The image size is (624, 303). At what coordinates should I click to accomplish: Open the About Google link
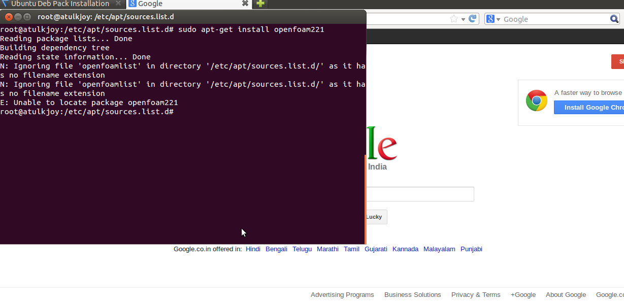tap(566, 295)
